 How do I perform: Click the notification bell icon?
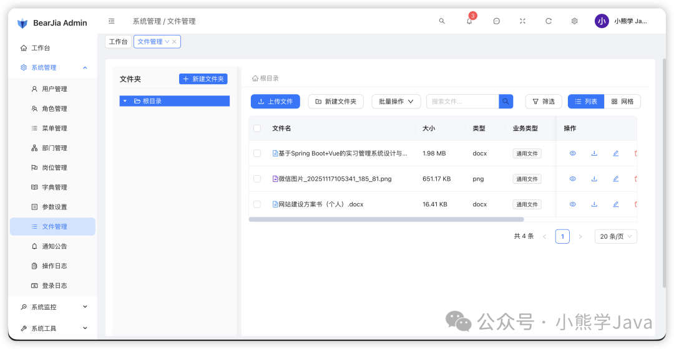[469, 21]
